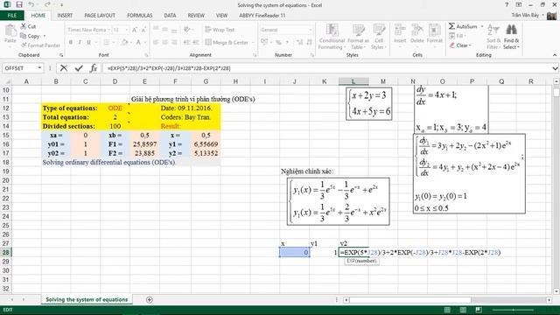The height and width of the screenshot is (315, 560).
Task: Increase font size with the larger A icon
Action: [x=135, y=30]
